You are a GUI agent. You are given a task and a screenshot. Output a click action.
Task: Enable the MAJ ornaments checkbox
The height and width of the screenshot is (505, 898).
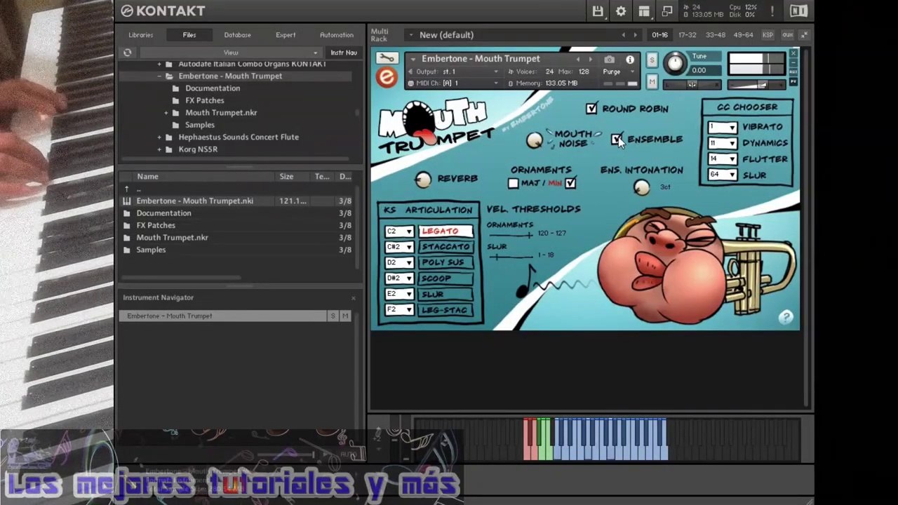(x=514, y=184)
